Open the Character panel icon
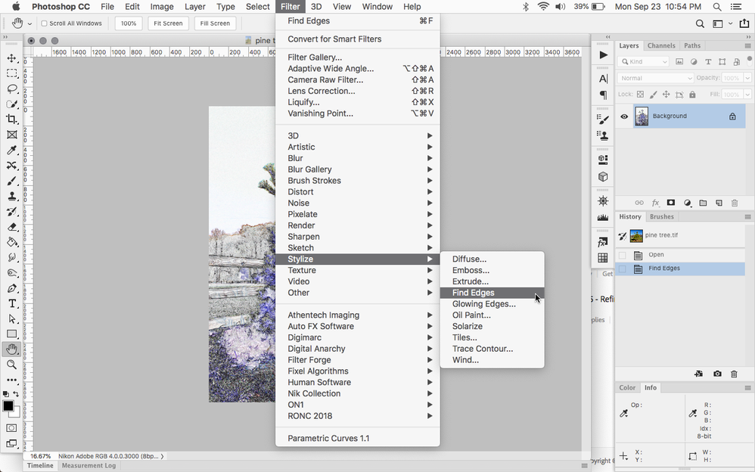The width and height of the screenshot is (755, 472). tap(603, 79)
